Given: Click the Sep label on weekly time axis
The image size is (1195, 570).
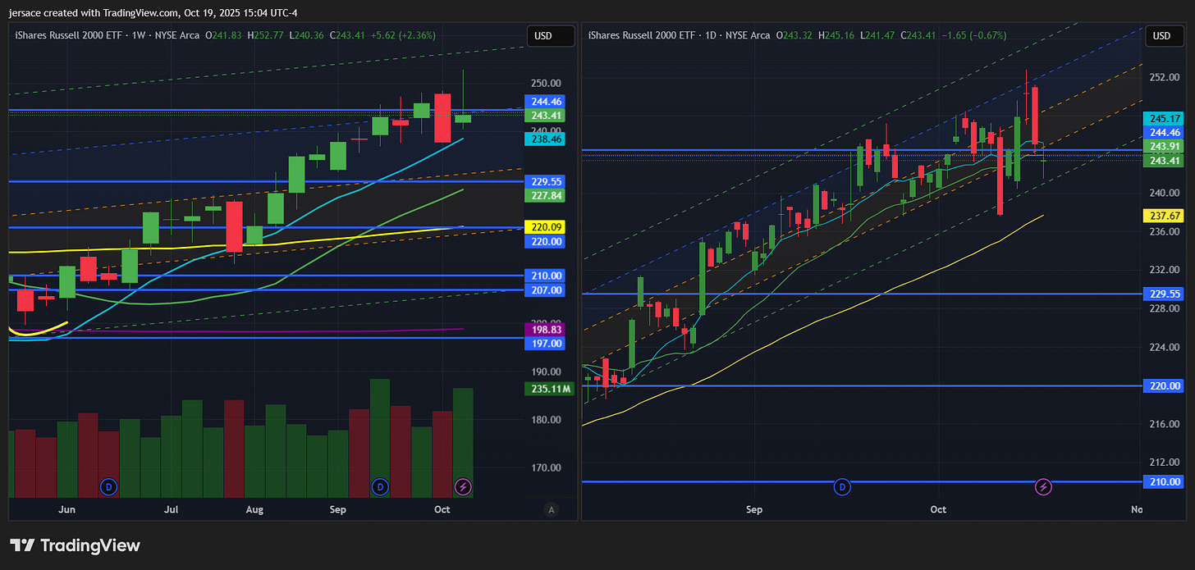Looking at the screenshot, I should (339, 509).
